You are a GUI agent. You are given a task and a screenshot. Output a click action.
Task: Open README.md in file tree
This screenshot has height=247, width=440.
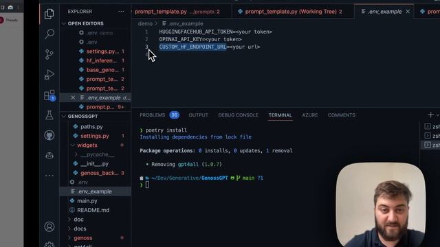(96, 210)
